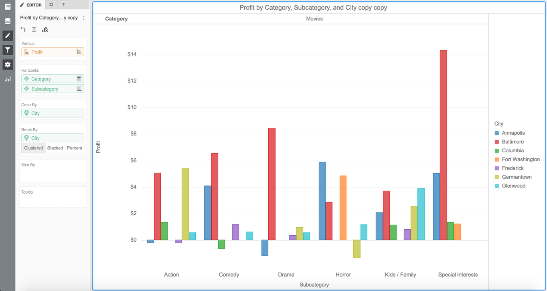Open the three-dot visualization options menu
This screenshot has width=547, height=291.
pyautogui.click(x=84, y=18)
